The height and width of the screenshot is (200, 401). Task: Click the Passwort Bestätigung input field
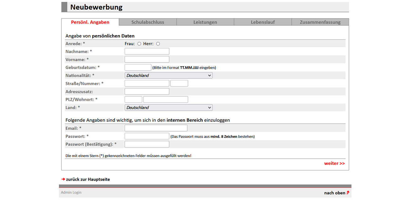click(147, 144)
